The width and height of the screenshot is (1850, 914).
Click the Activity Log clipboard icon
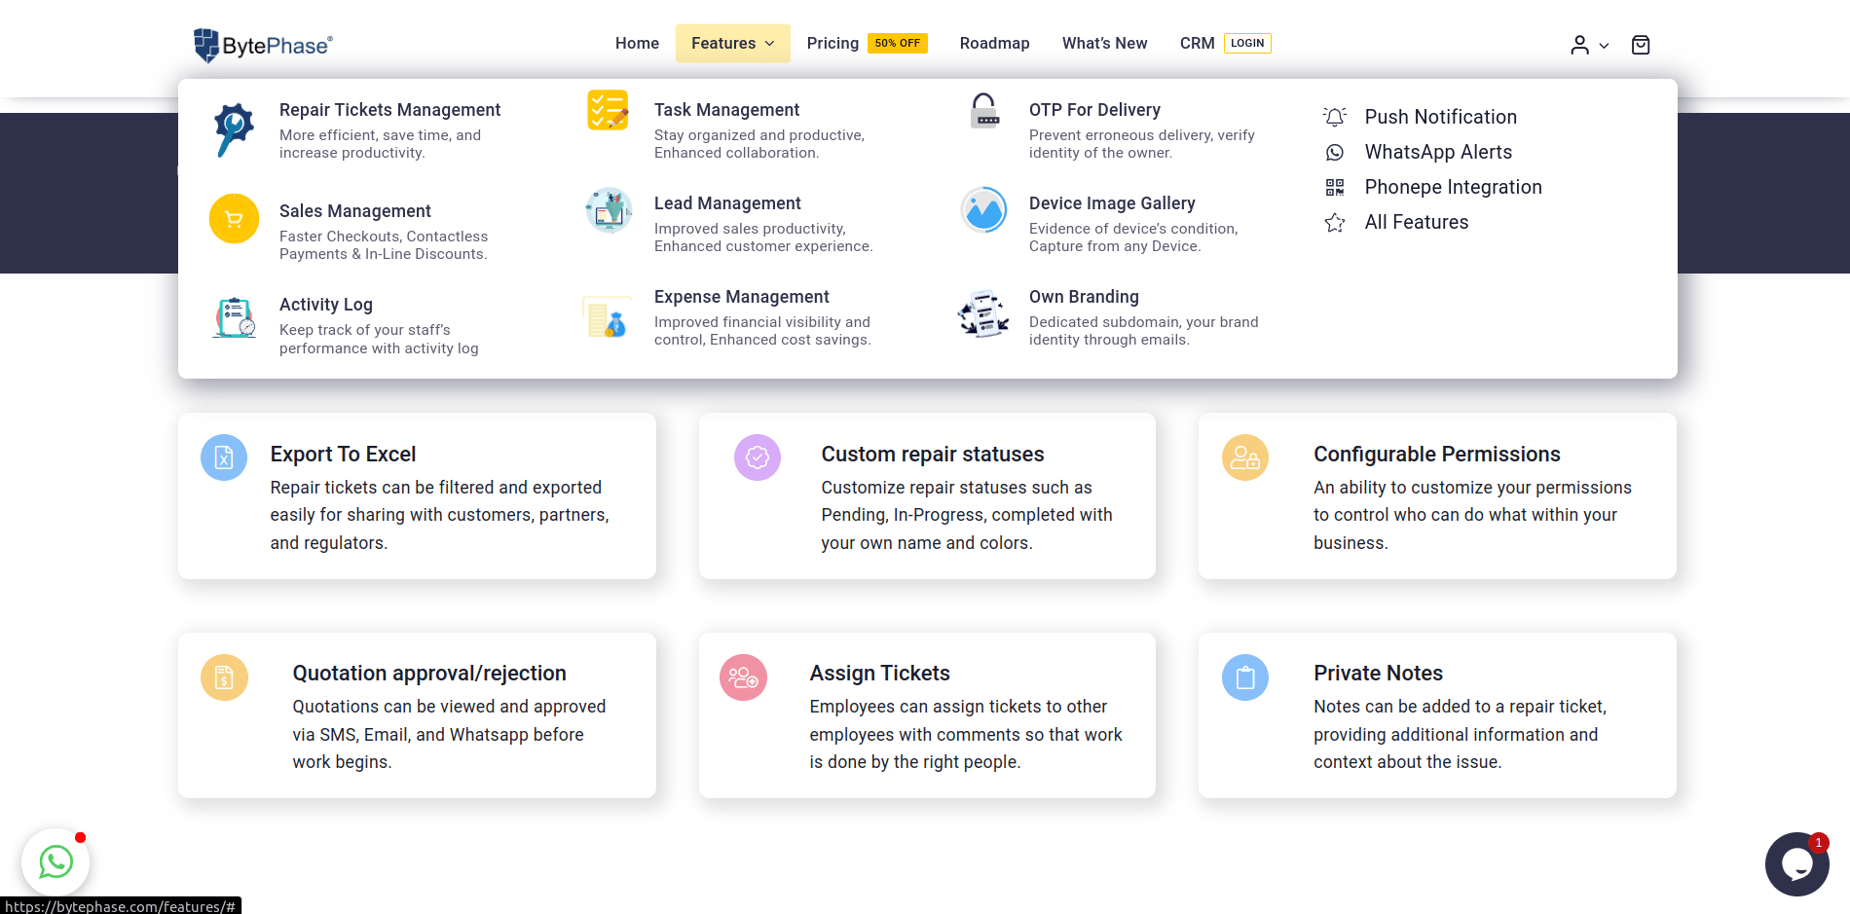234,317
